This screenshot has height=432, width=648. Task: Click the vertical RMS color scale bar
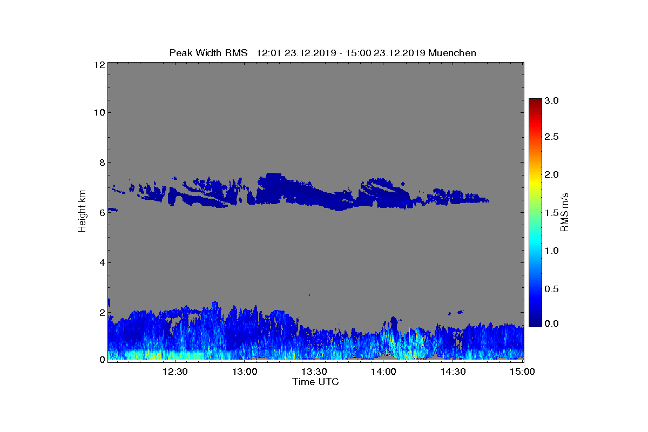(535, 212)
